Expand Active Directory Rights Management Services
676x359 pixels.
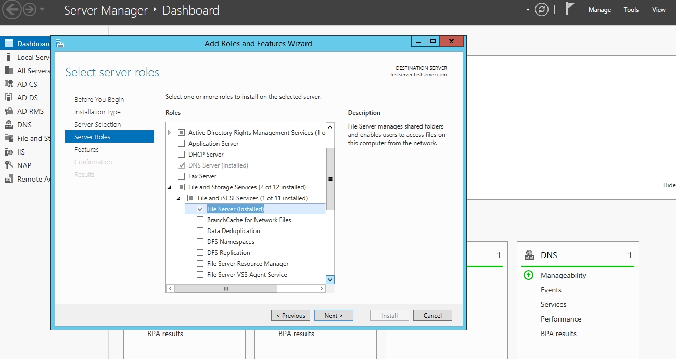(x=170, y=133)
